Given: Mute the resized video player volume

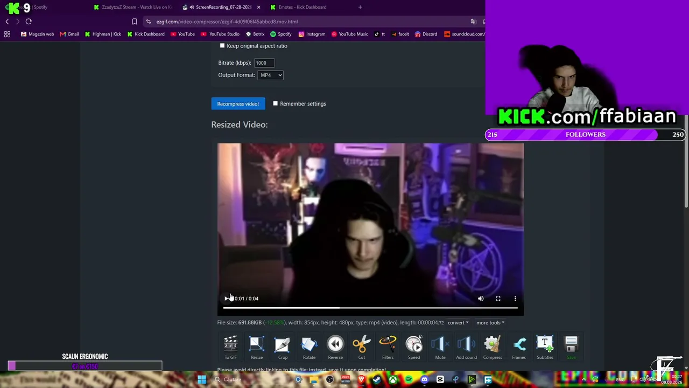Looking at the screenshot, I should pyautogui.click(x=481, y=299).
